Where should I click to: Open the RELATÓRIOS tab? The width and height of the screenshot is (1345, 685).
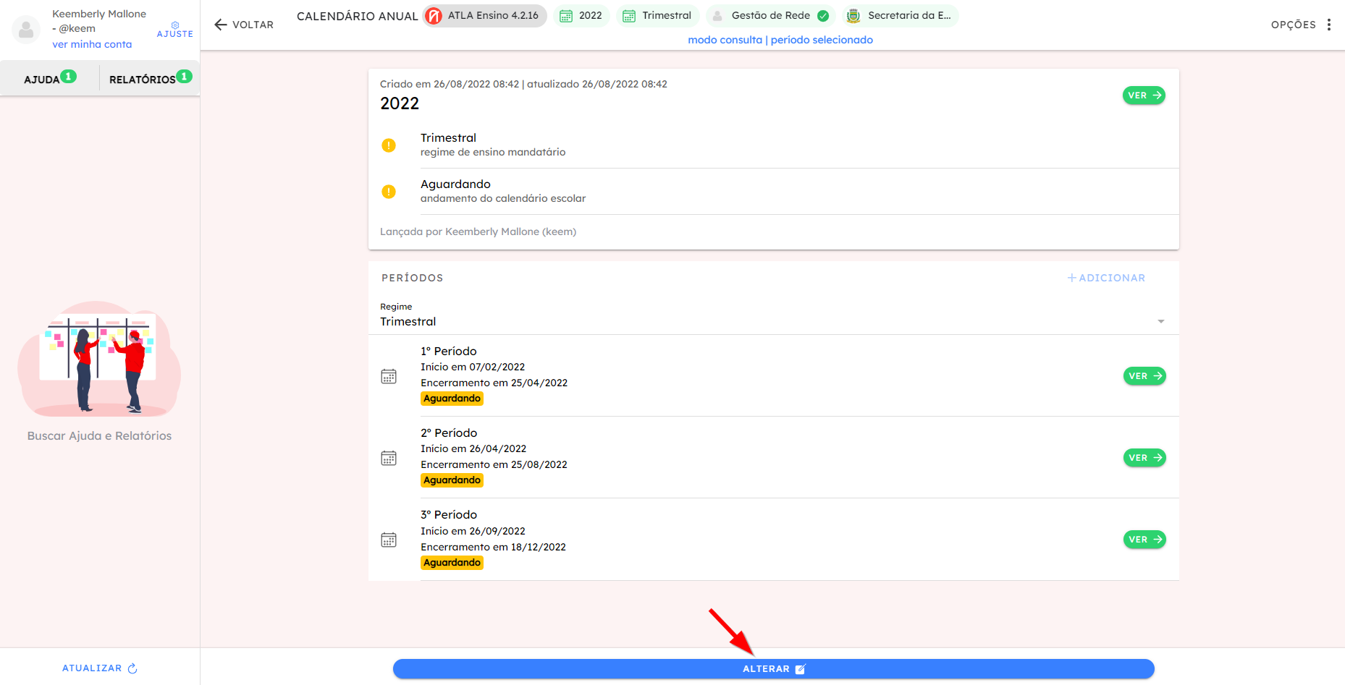point(151,78)
